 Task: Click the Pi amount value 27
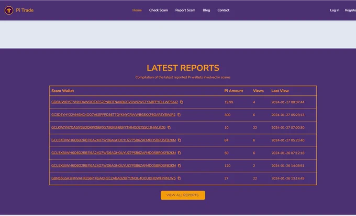[226, 178]
